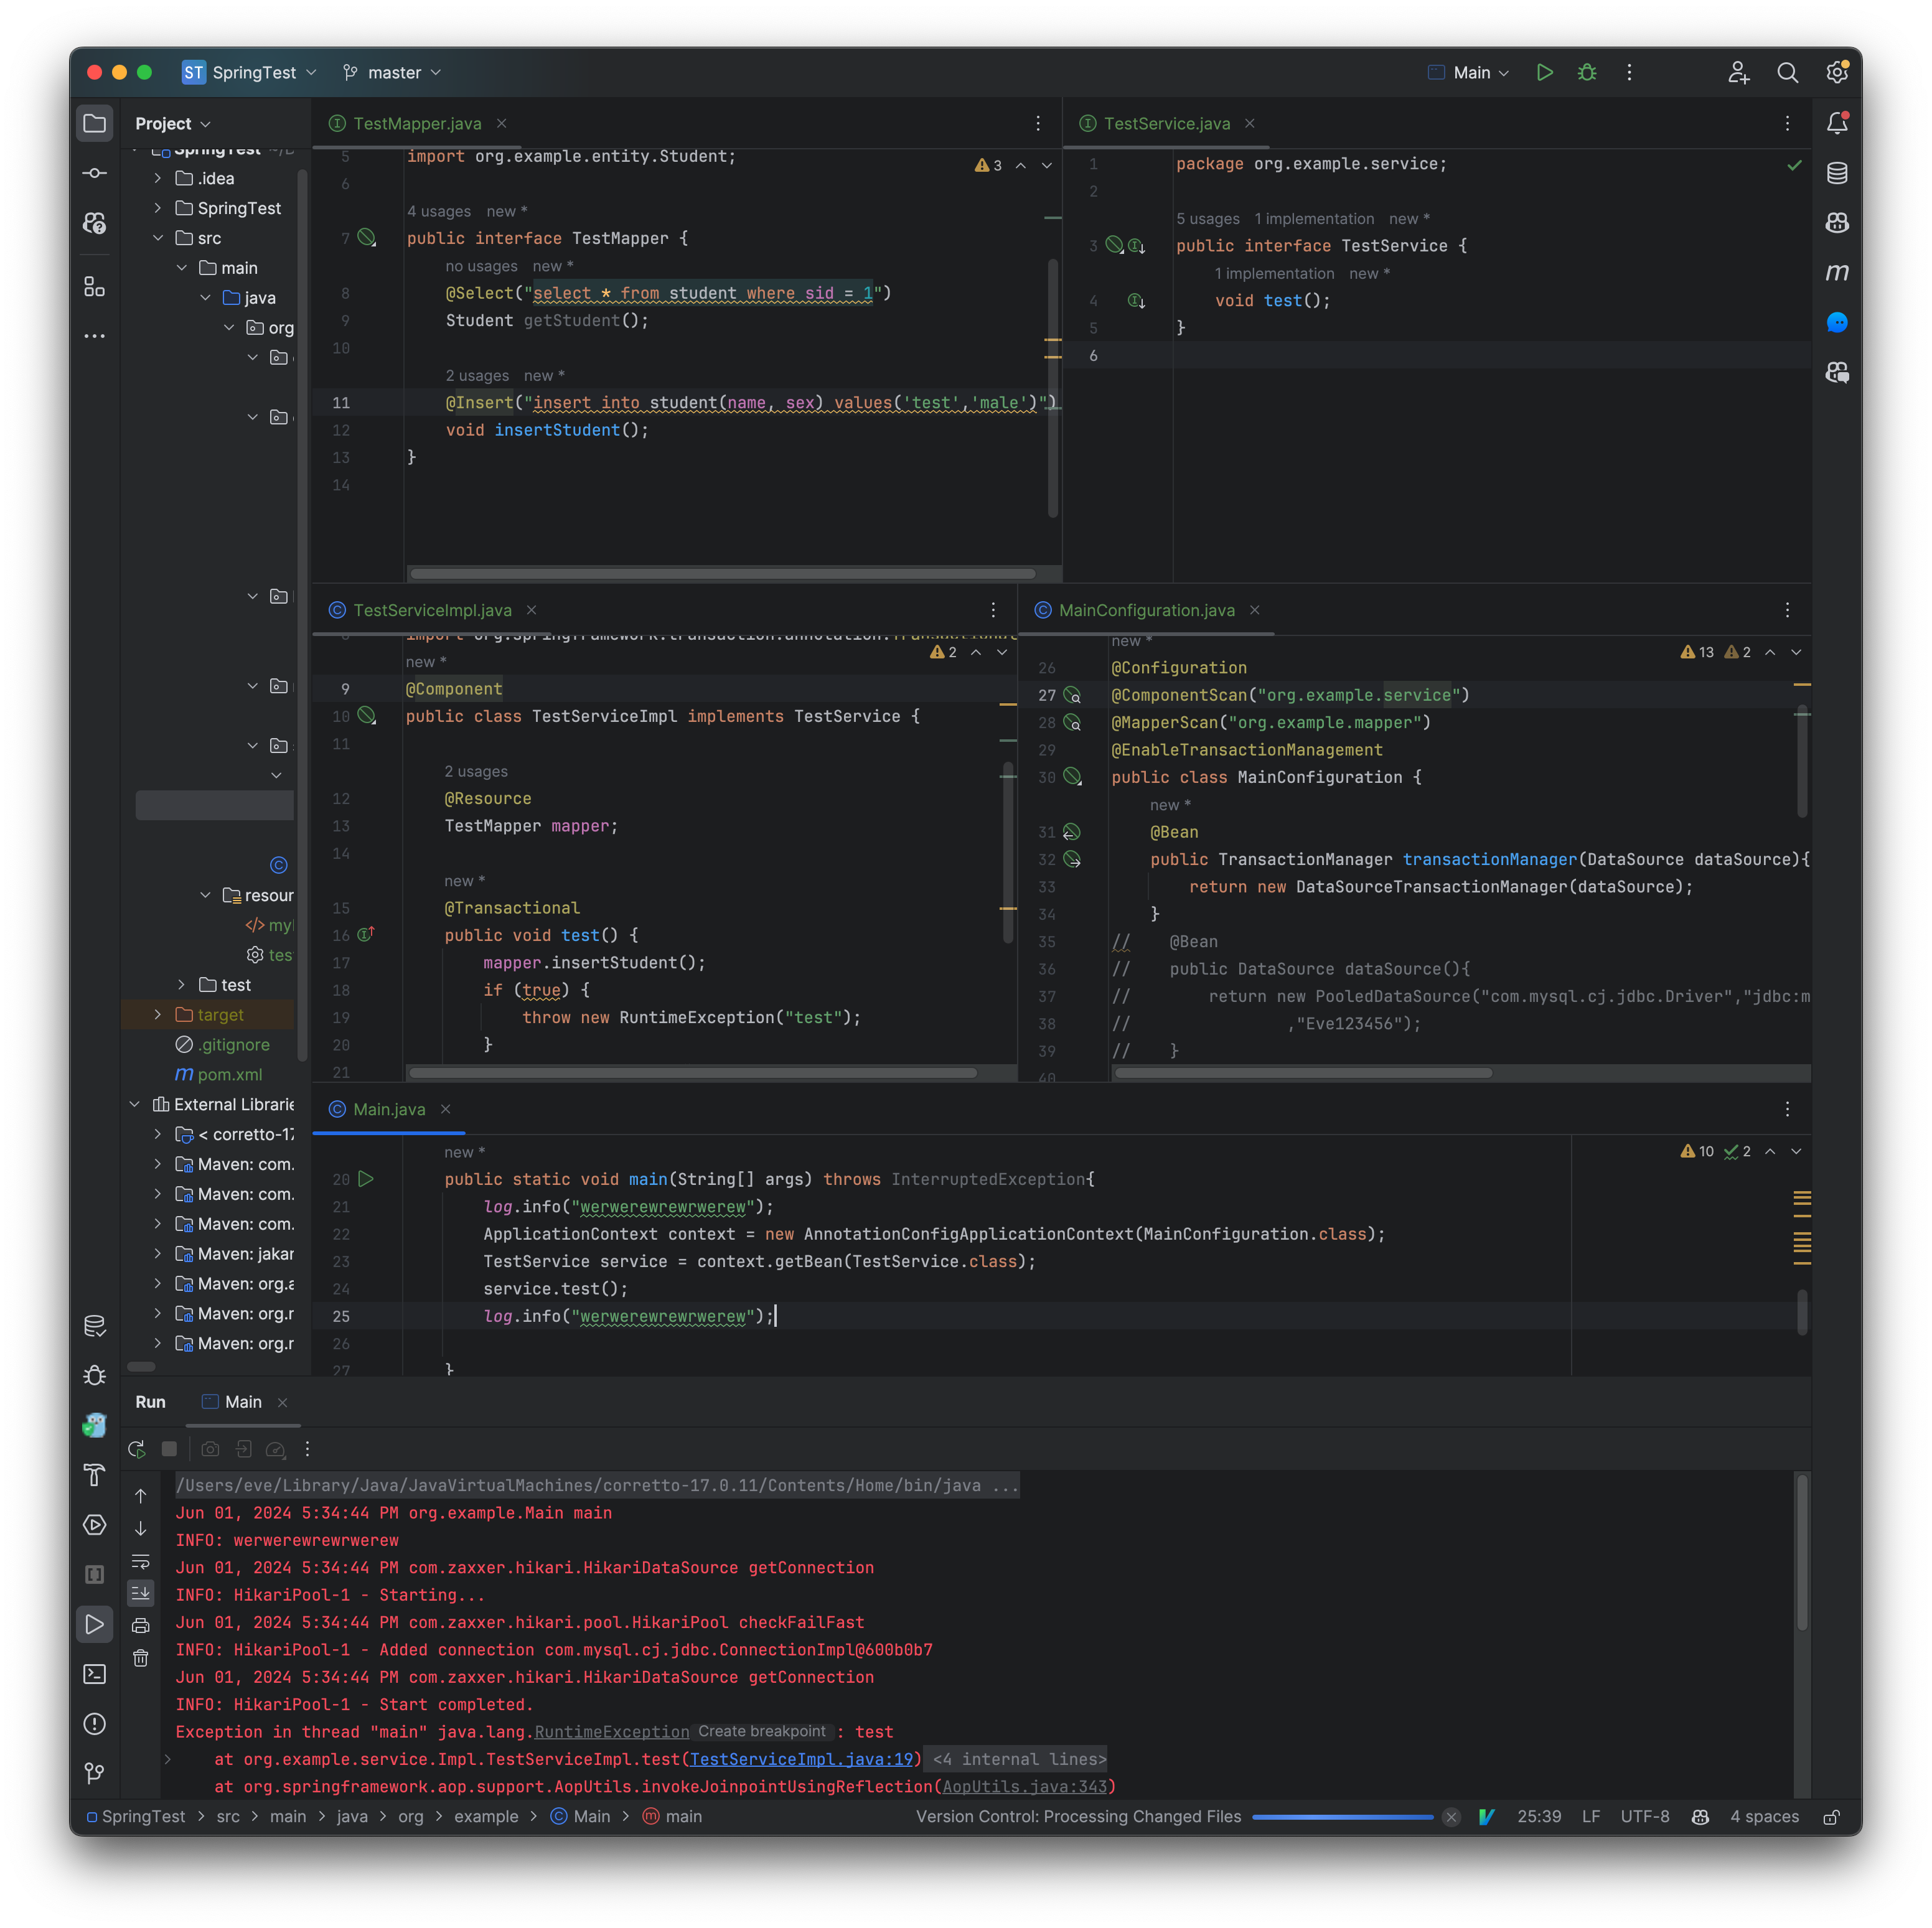Collapse External Libraries node

pyautogui.click(x=134, y=1104)
